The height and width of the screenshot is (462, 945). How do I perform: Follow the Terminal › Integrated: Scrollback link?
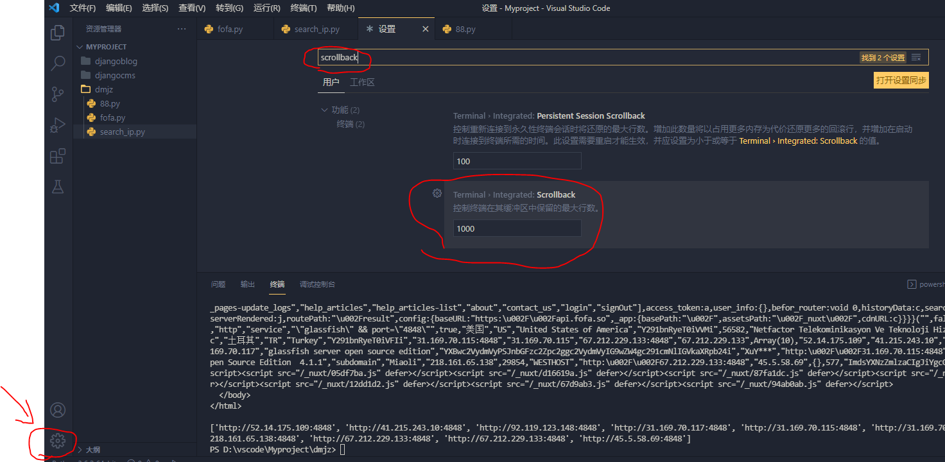tap(798, 141)
